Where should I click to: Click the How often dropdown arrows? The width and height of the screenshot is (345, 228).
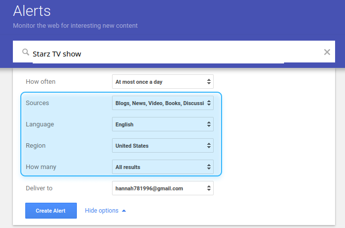click(209, 82)
